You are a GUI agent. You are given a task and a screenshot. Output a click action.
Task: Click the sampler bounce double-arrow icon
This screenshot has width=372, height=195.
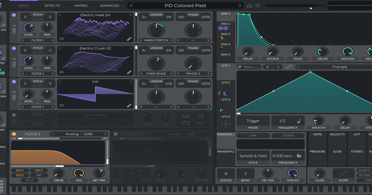[201, 123]
